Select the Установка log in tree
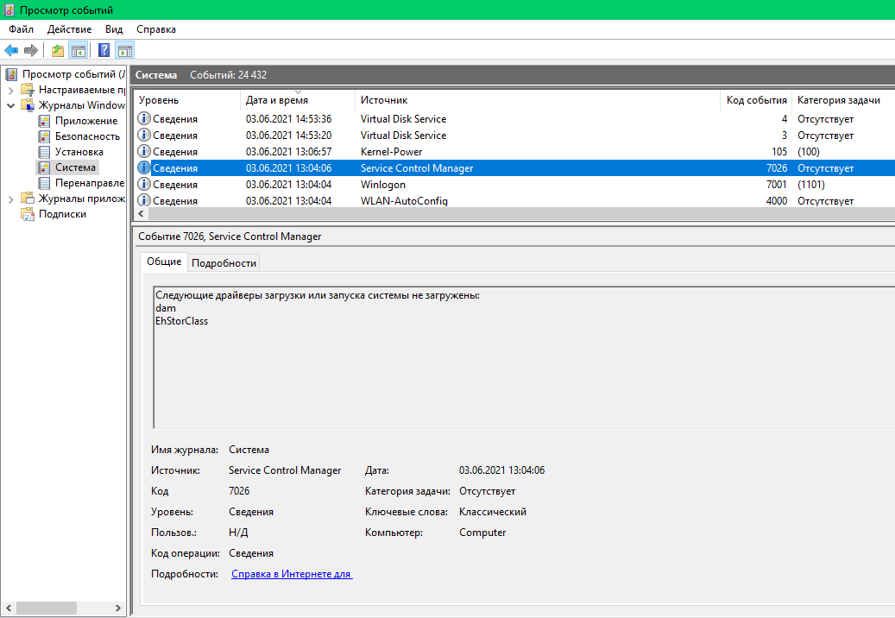Viewport: 895px width, 618px height. point(79,152)
